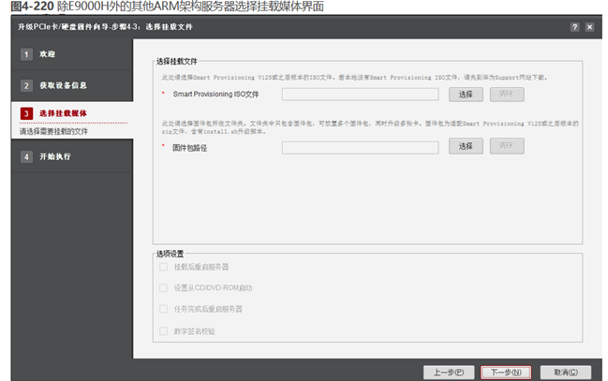
Task: Toggle 设置从CD/DVD-ROM启动 checkbox
Action: 164,287
